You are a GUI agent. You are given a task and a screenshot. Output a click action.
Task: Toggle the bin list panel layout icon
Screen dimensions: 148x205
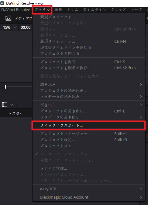[5, 104]
